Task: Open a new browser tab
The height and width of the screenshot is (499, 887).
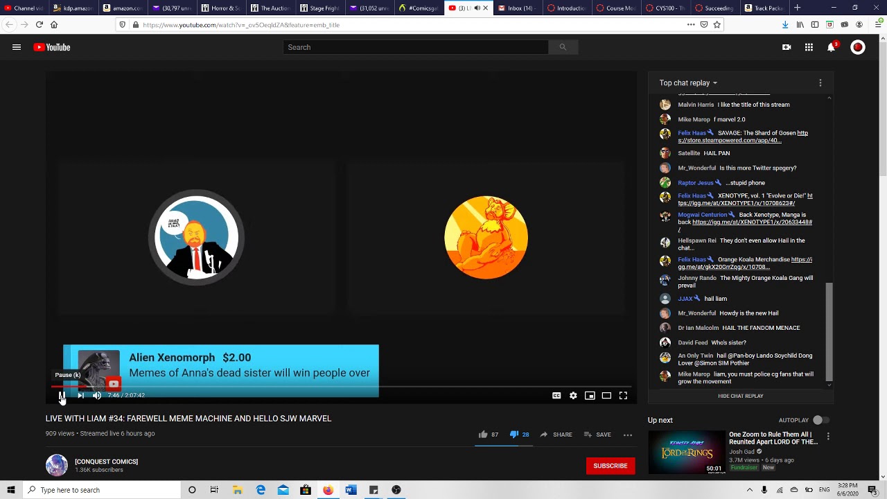Action: pos(797,8)
